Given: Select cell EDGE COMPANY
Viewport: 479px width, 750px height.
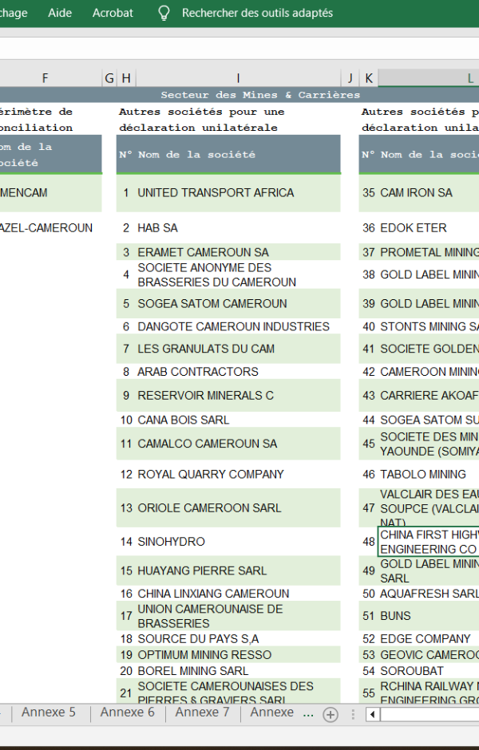Looking at the screenshot, I should point(429,638).
